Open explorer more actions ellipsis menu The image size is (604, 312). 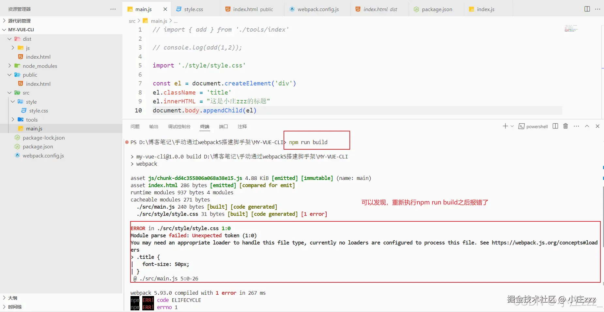pyautogui.click(x=113, y=9)
